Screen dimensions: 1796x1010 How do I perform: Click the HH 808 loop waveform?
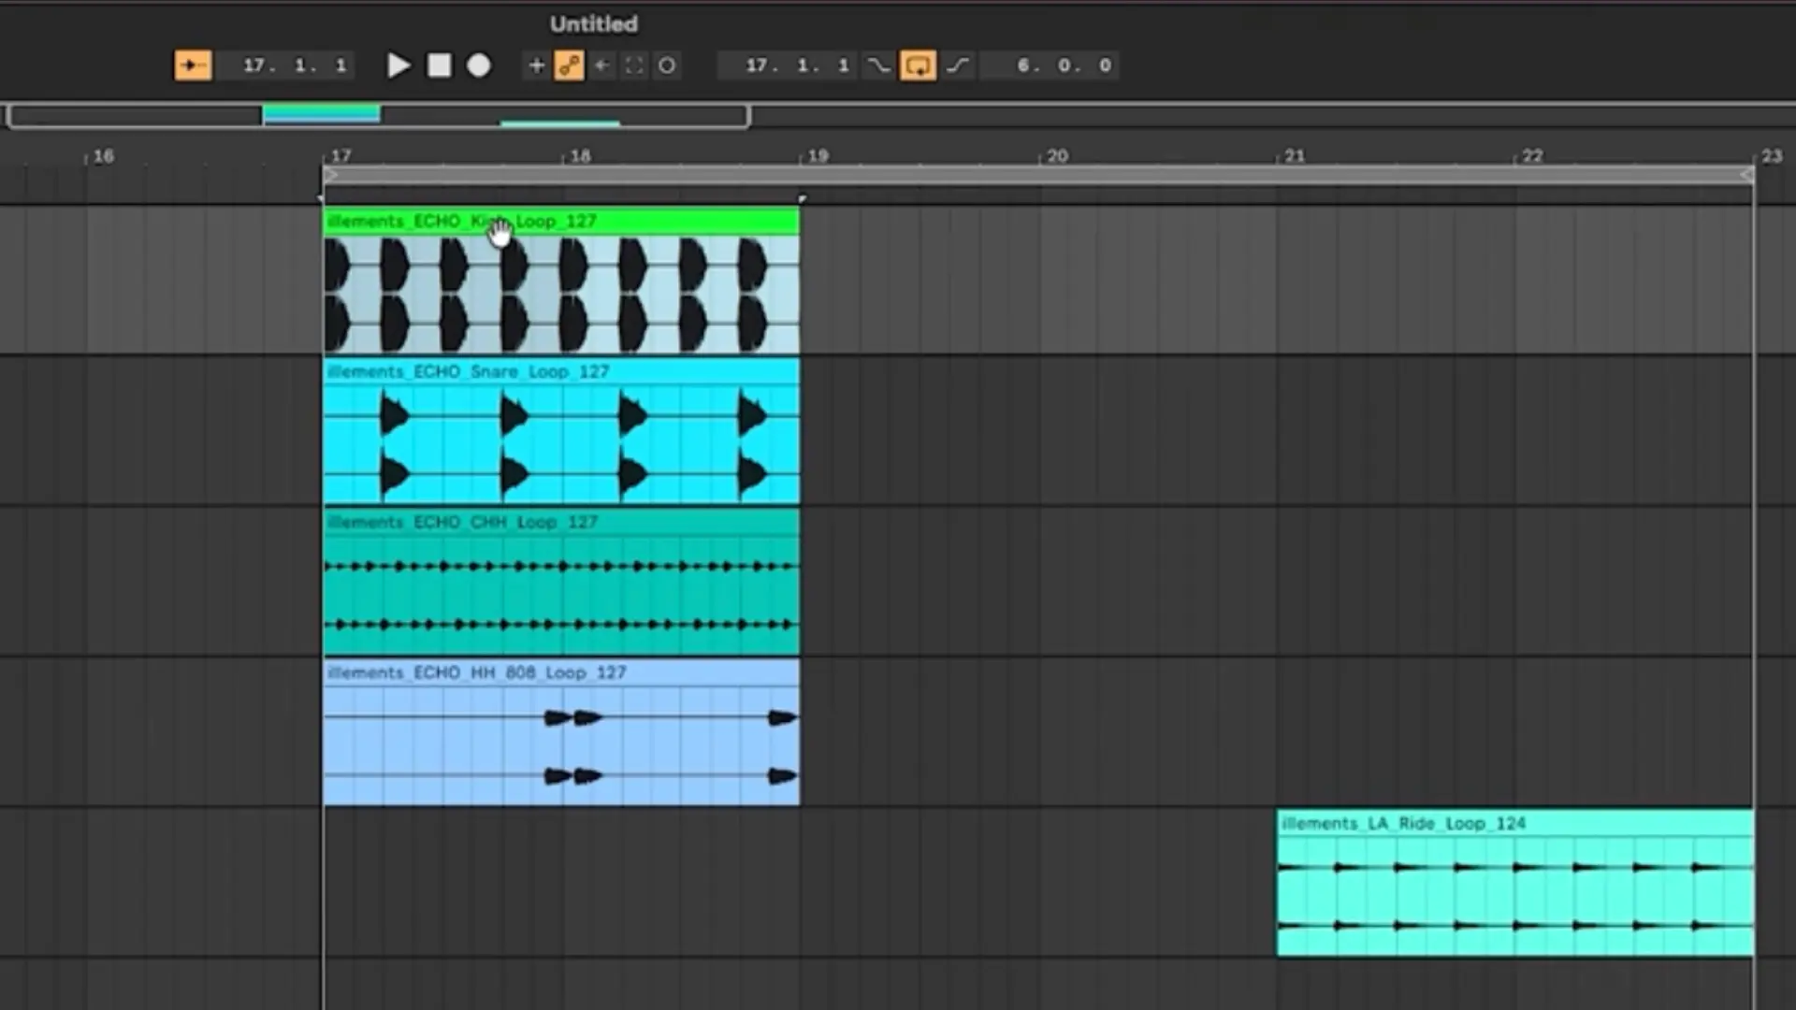(x=561, y=745)
